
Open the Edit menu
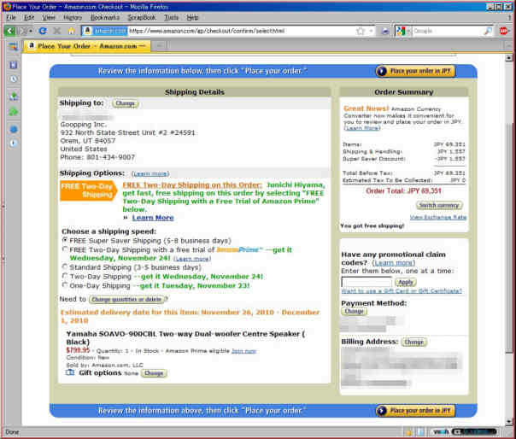pyautogui.click(x=29, y=17)
